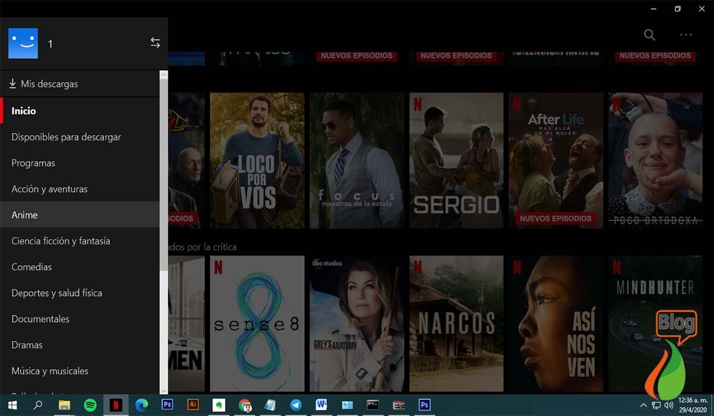Click the sidebar scrollbar down arrow
This screenshot has height=416, width=714.
(164, 390)
